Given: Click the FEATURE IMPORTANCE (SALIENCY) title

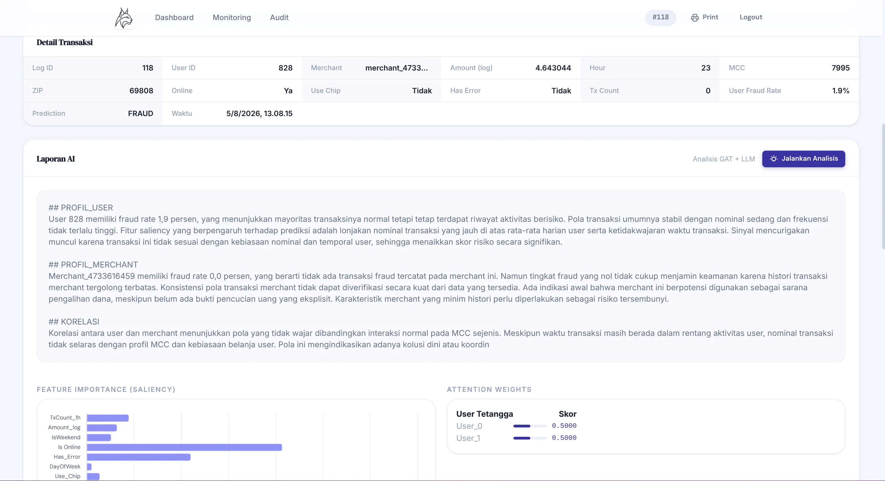Looking at the screenshot, I should coord(106,389).
